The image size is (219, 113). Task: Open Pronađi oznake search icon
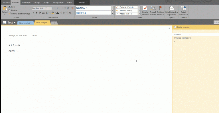[153, 8]
